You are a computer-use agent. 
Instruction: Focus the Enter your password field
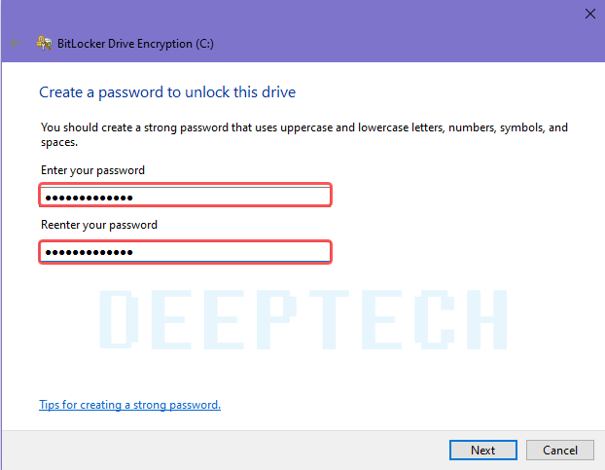coord(185,195)
